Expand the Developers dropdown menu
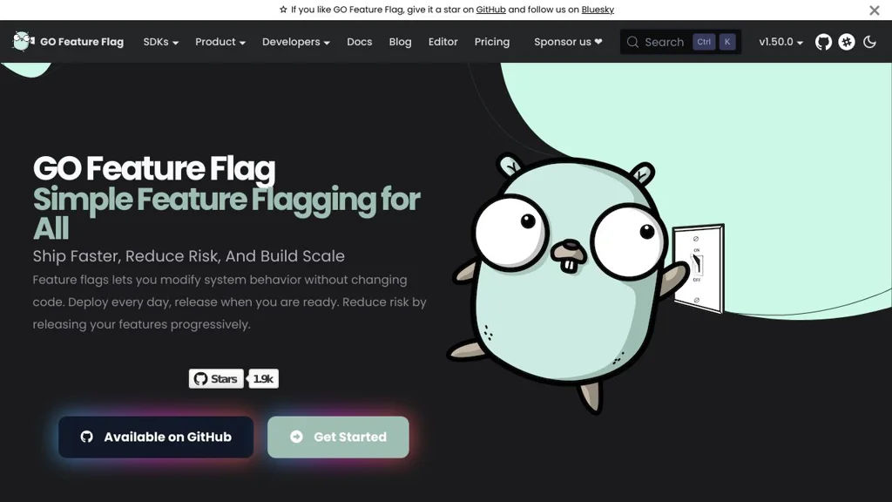 296,42
